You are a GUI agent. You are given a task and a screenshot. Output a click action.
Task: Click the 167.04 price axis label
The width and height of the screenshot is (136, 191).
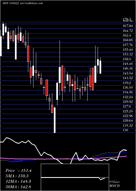point(128,26)
